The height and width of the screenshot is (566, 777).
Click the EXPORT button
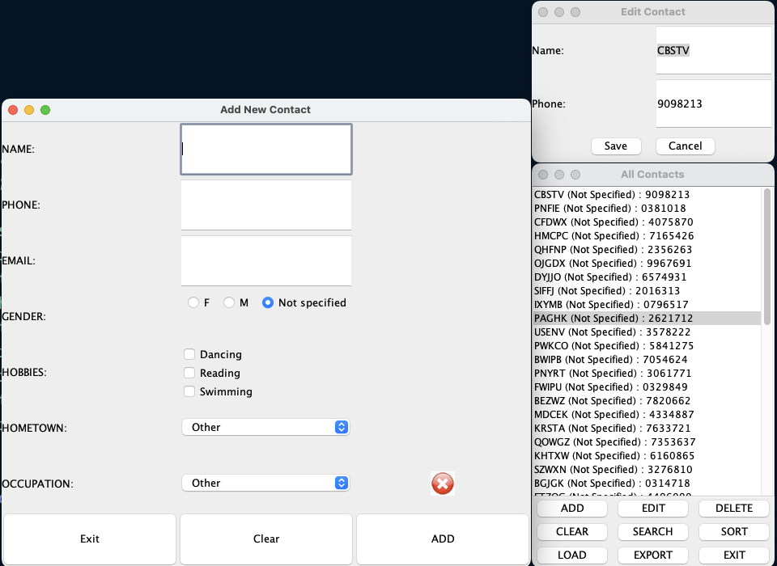coord(653,555)
